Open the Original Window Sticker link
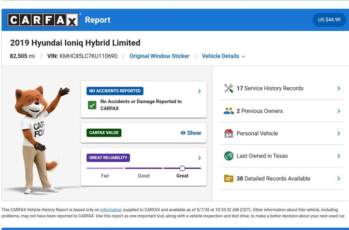 pyautogui.click(x=160, y=56)
